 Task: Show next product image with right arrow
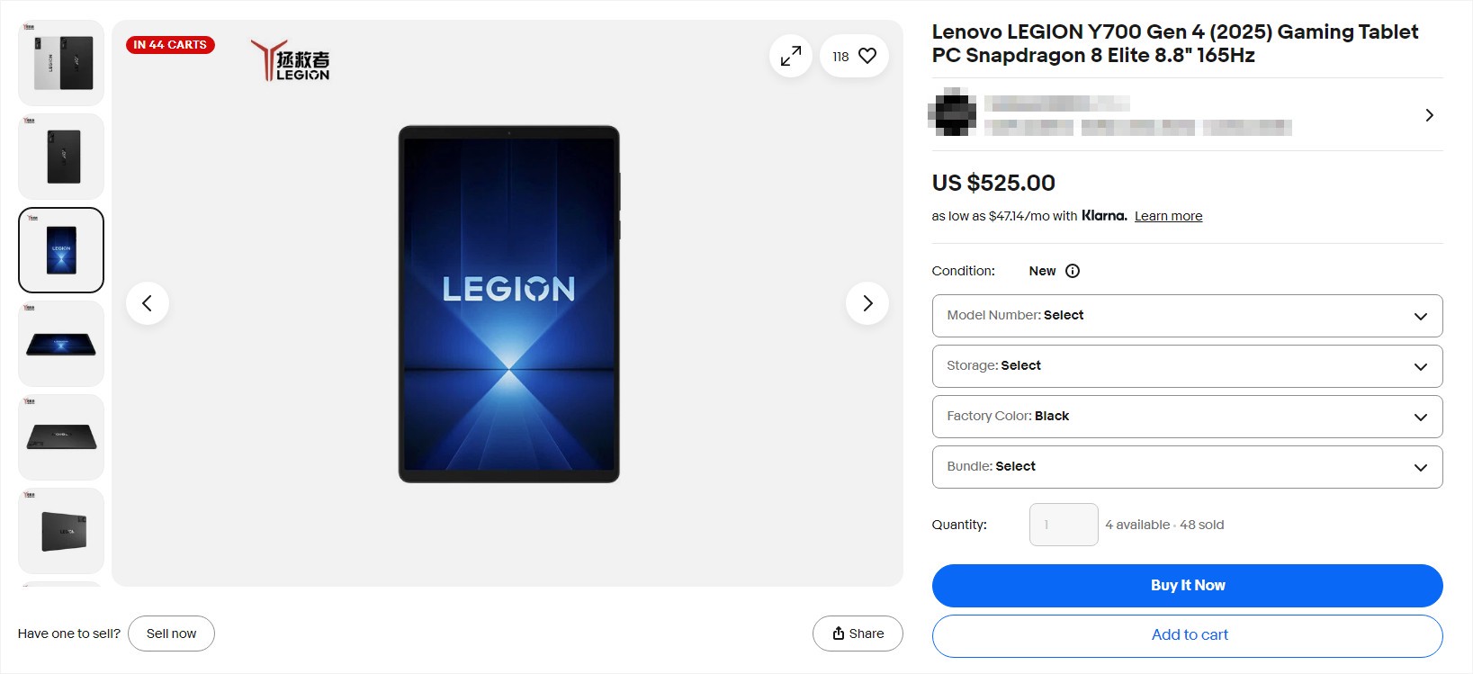[x=867, y=303]
